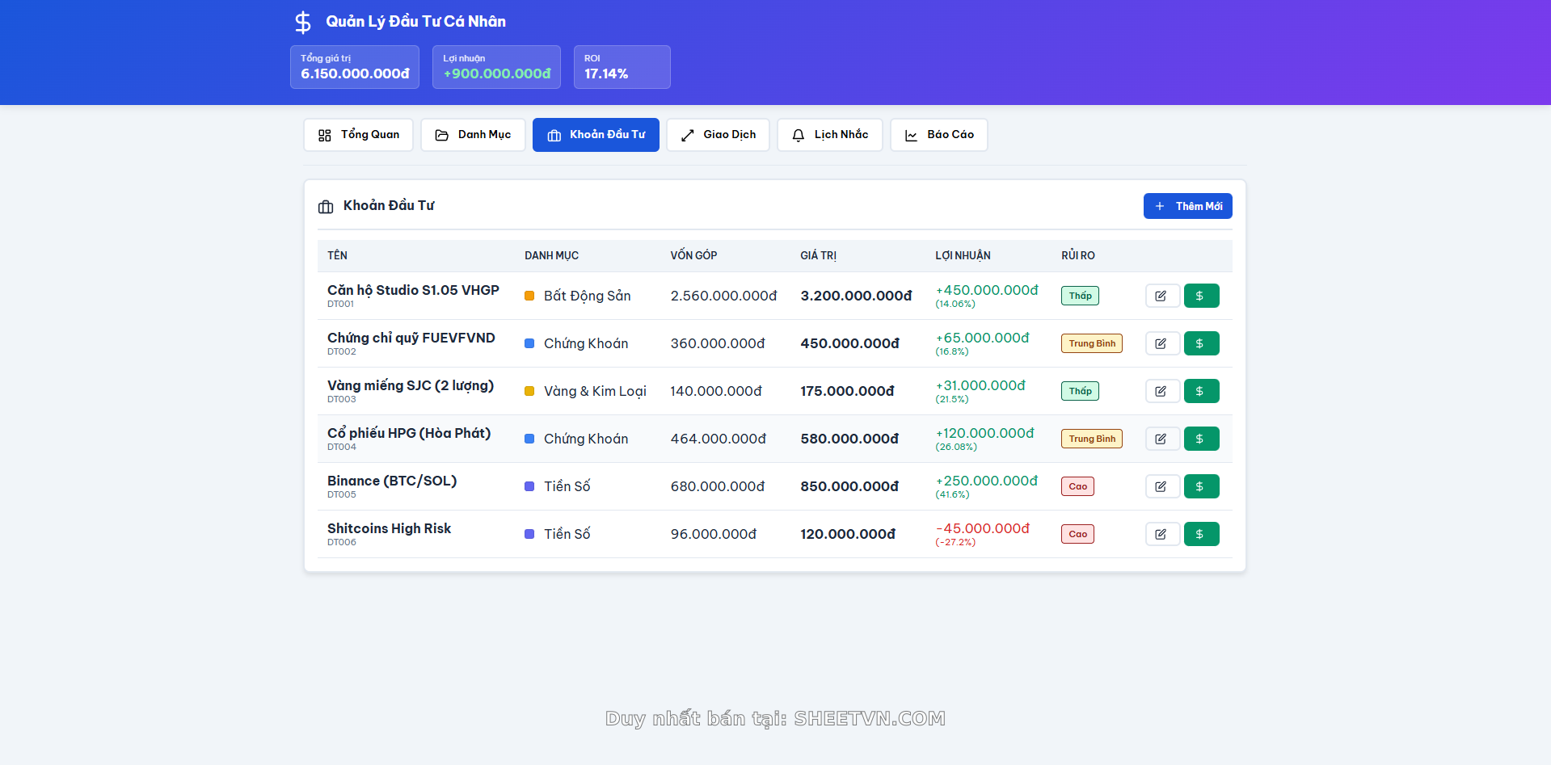Select the Shitcoins High Risk name
Image resolution: width=1551 pixels, height=765 pixels.
coord(389,528)
